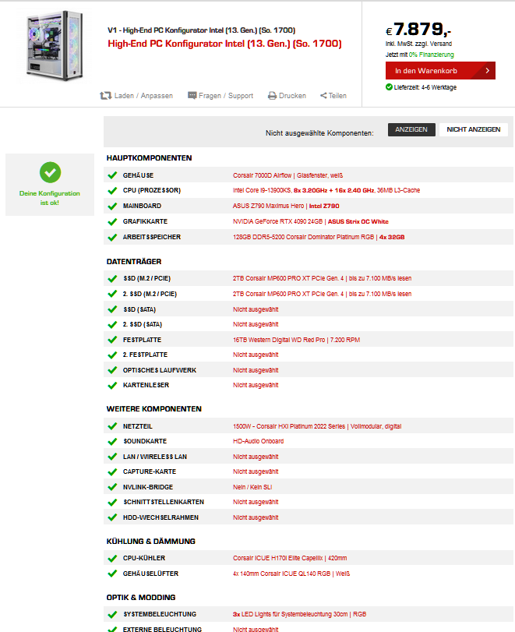The image size is (515, 632).
Task: Open Laden / Anpassen
Action: pyautogui.click(x=136, y=96)
